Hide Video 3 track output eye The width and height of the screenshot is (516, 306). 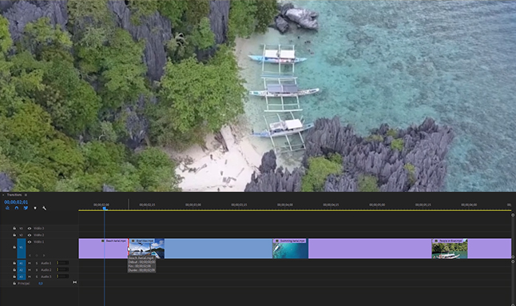click(30, 228)
